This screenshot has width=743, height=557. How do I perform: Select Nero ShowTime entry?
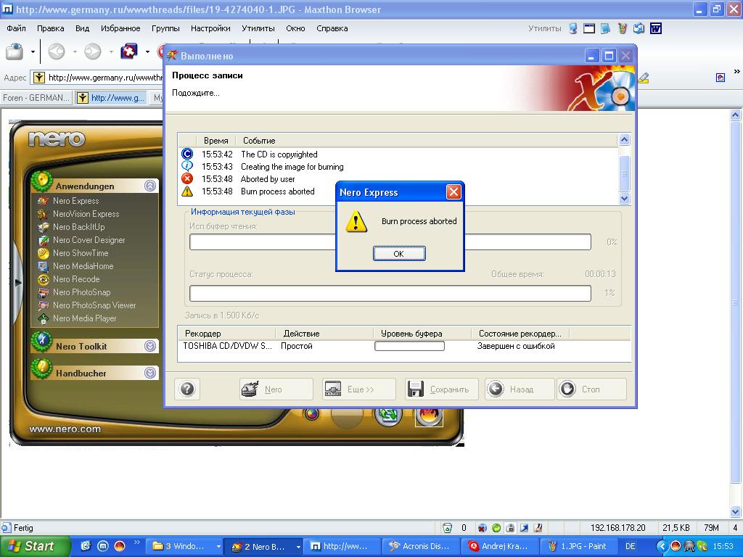click(81, 253)
